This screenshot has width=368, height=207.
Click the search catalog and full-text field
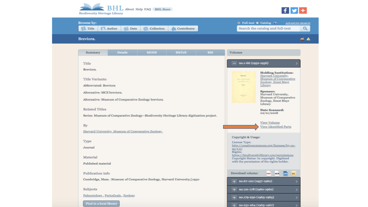click(268, 28)
